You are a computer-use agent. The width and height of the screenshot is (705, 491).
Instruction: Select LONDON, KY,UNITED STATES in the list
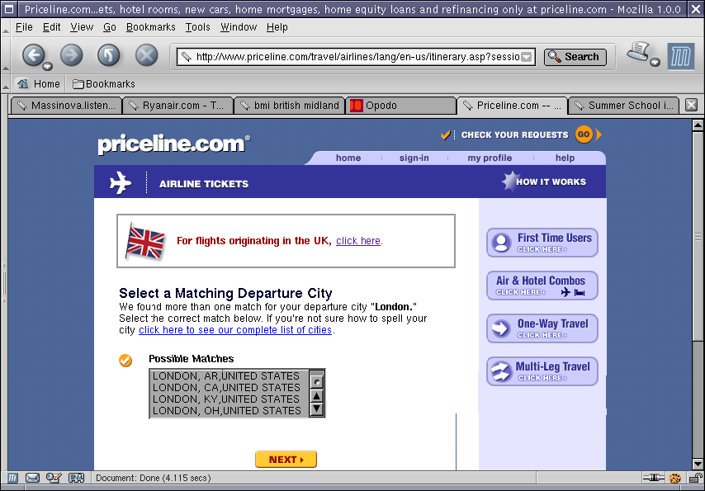click(x=226, y=399)
